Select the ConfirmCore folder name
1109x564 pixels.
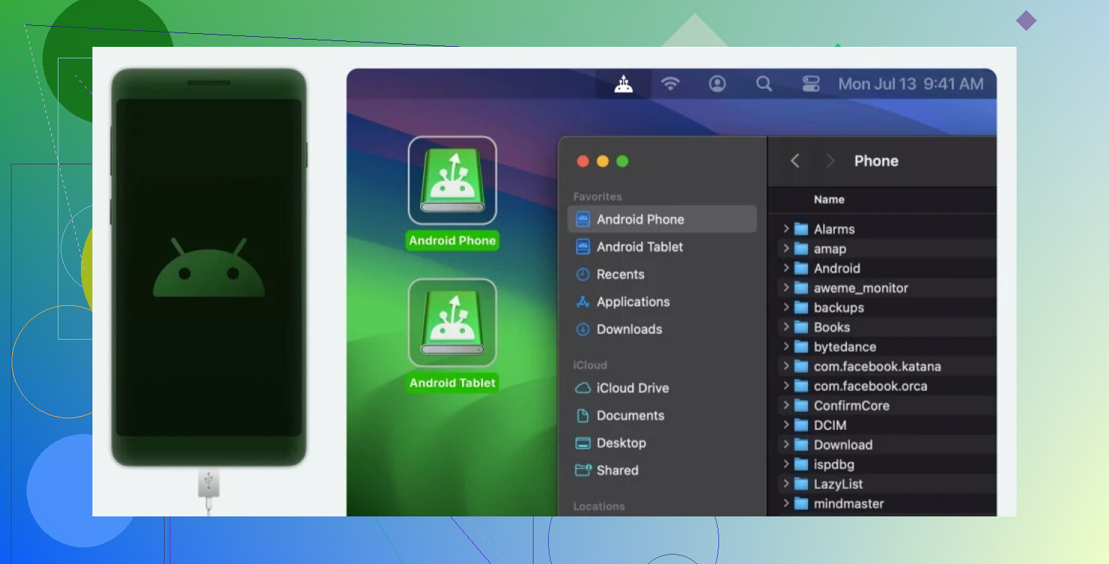[x=851, y=405]
